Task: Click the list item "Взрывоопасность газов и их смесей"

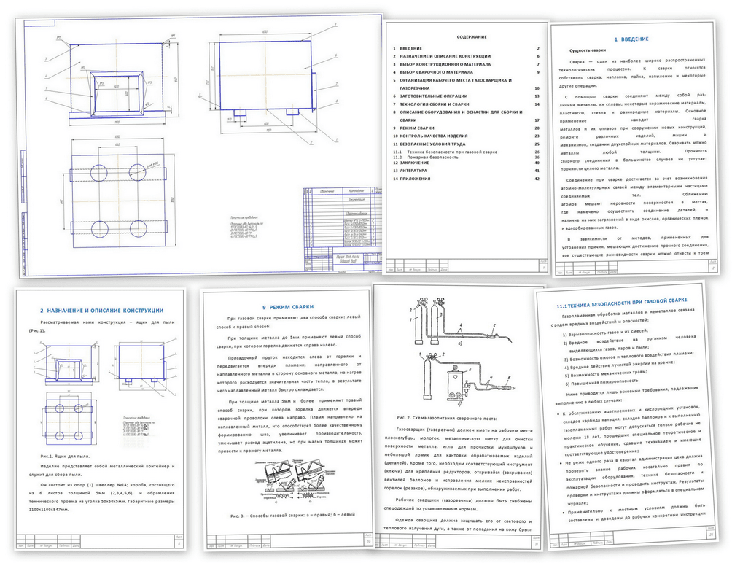Action: 605,333
